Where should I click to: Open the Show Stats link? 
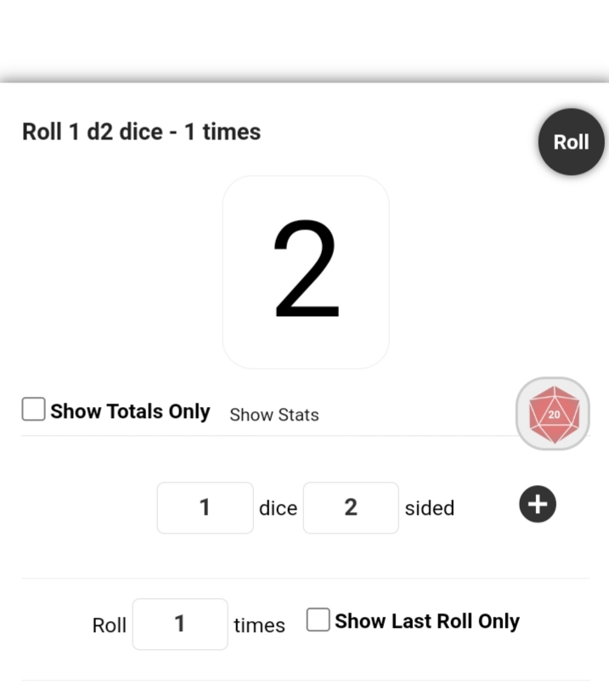tap(274, 415)
